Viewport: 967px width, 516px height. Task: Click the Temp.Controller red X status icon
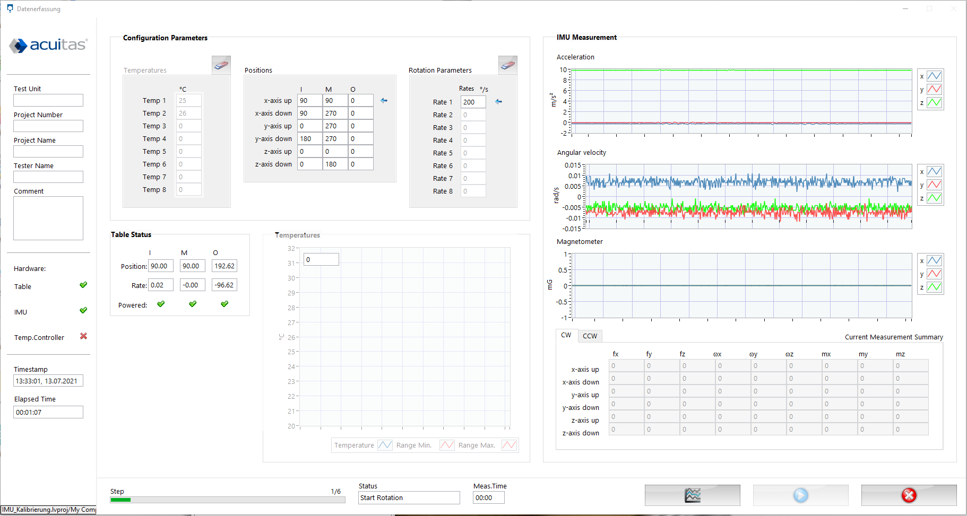[83, 336]
